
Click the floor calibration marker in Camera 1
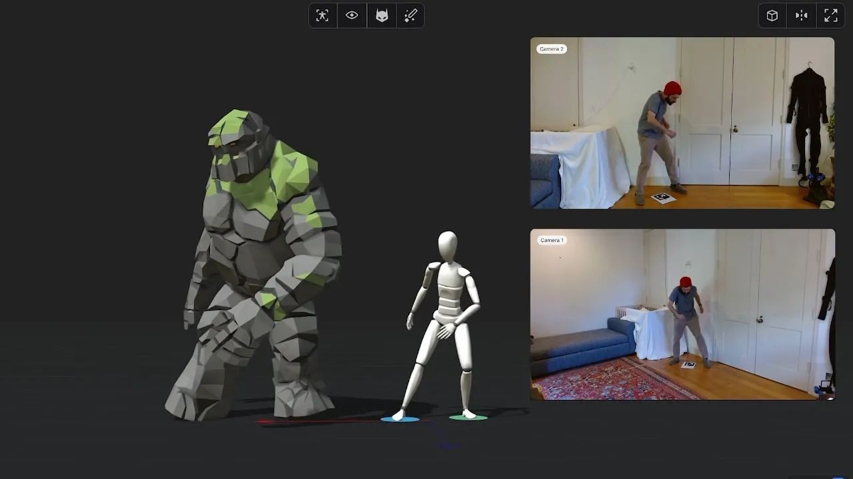(688, 365)
